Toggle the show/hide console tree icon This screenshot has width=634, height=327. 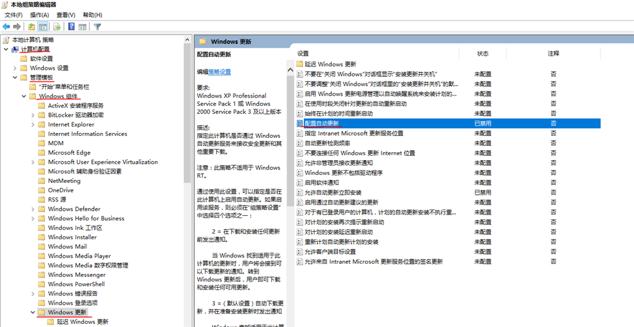click(x=43, y=27)
